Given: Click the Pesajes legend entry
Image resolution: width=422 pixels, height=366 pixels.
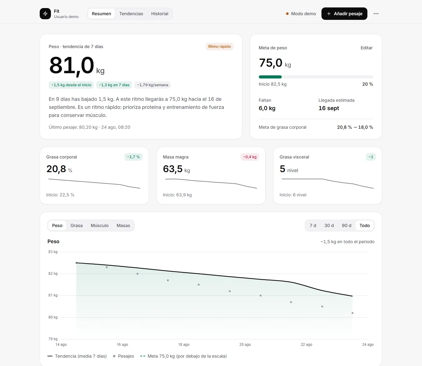Looking at the screenshot, I should point(123,356).
